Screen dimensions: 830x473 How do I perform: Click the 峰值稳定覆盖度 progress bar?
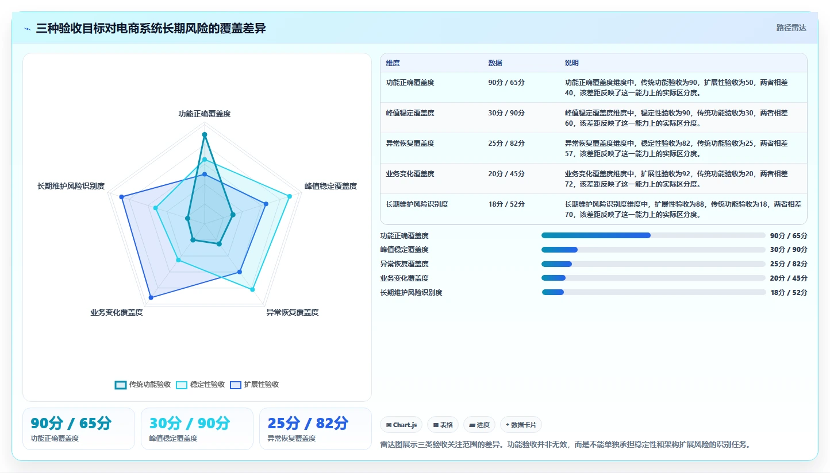654,250
